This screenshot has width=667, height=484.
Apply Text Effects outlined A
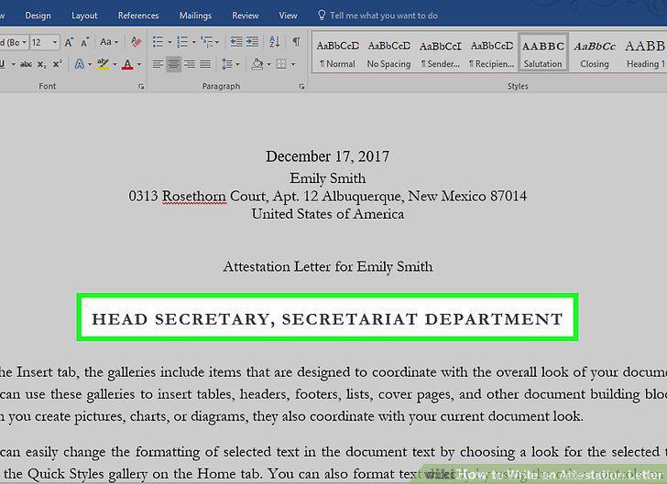click(x=79, y=64)
